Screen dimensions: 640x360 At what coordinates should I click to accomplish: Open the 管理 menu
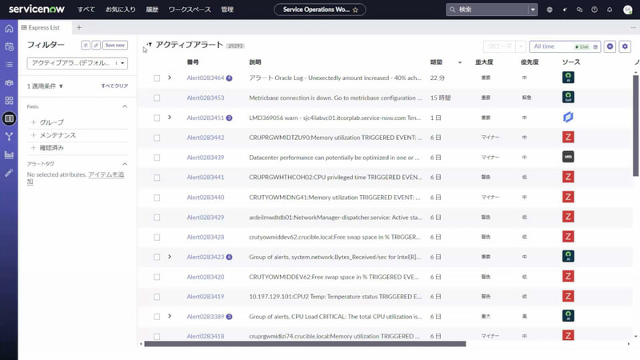pyautogui.click(x=227, y=10)
